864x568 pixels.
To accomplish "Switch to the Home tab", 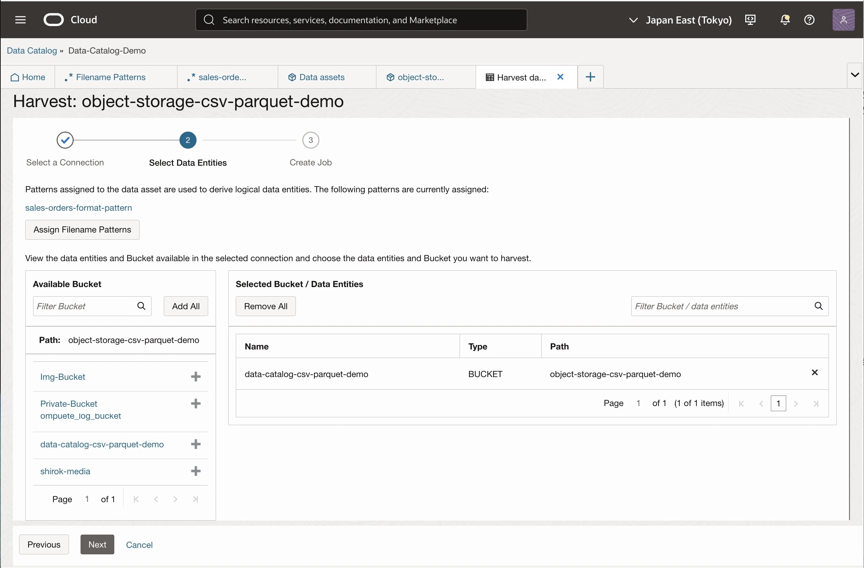I will (28, 77).
